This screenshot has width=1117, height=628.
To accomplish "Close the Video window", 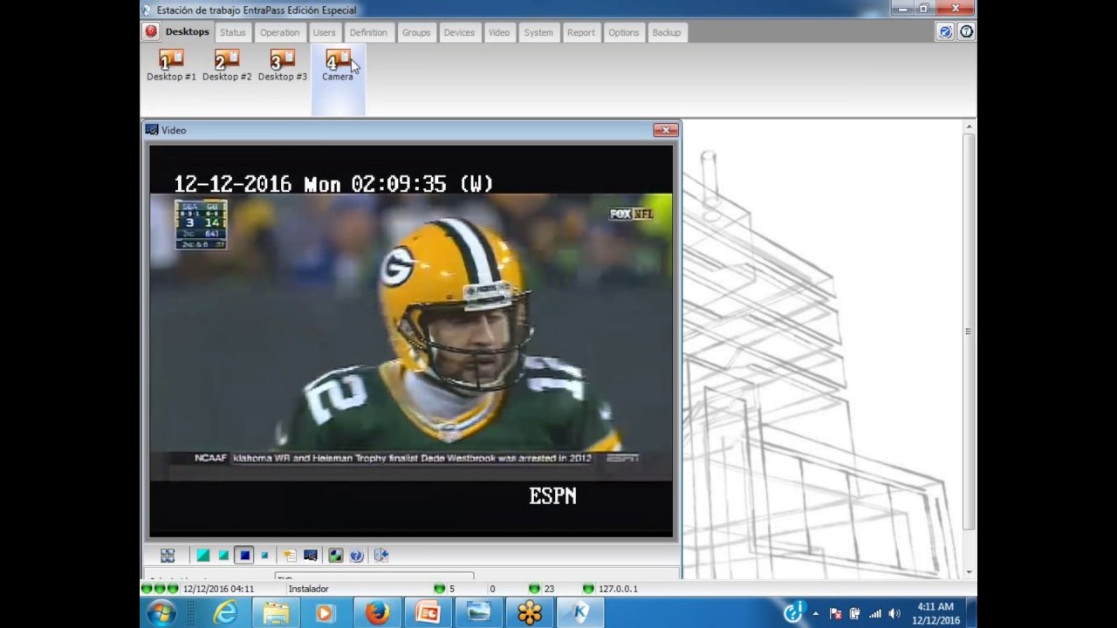I will (666, 130).
